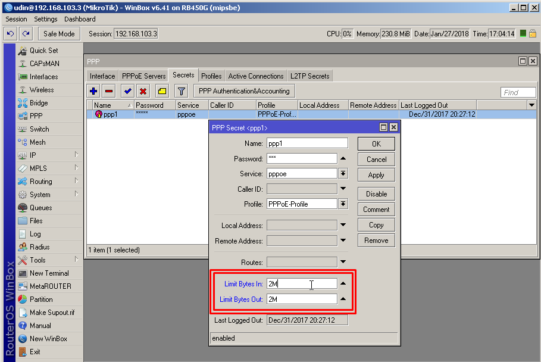Viewport: 541px width, 362px height.
Task: Click Cancel in the PPP Secret dialog
Action: coord(376,160)
